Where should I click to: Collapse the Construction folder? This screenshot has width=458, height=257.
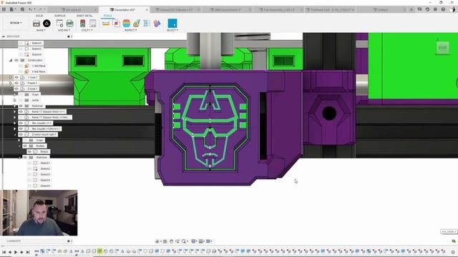11,60
